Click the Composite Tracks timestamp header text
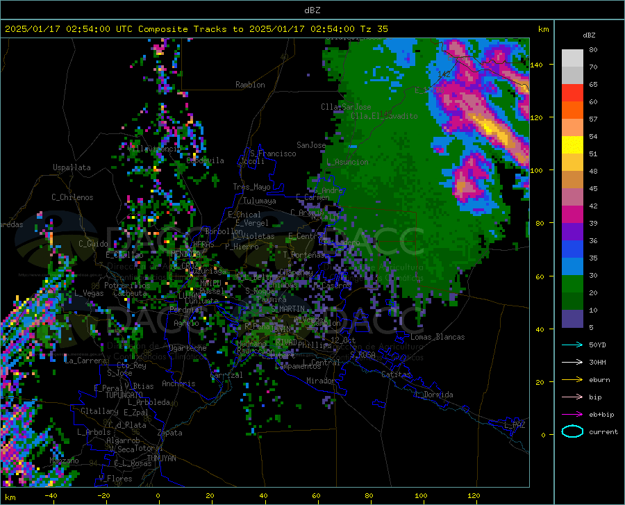Screen dimensions: 625x505 [x=196, y=29]
